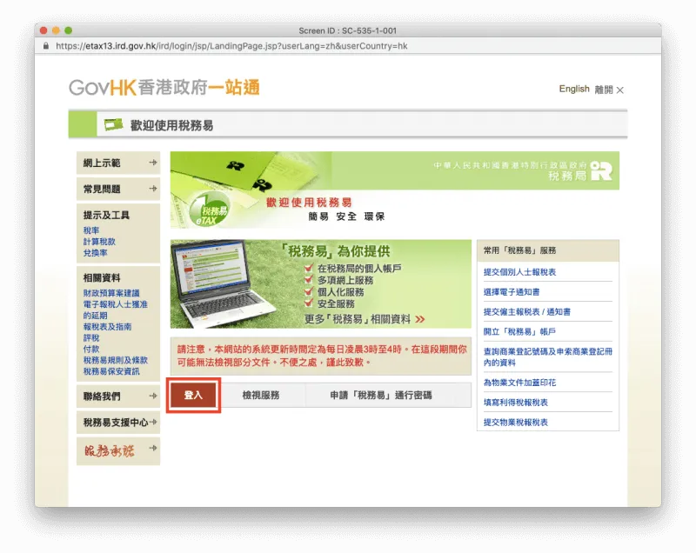This screenshot has width=696, height=553.
Task: Click the 提示及工具 section heading
Action: coord(106,215)
